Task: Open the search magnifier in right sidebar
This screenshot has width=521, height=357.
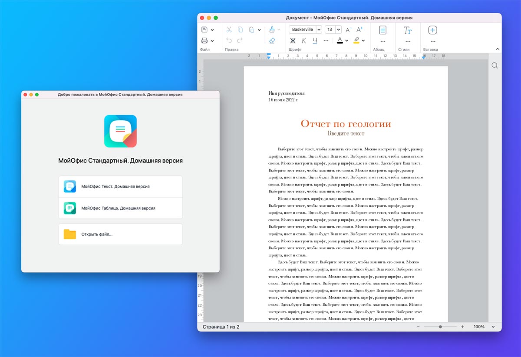Action: click(495, 66)
